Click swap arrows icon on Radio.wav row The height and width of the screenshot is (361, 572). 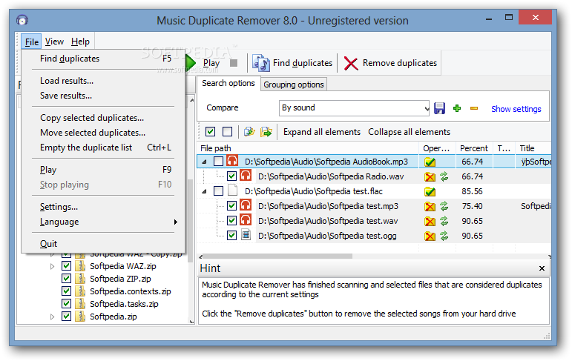coord(444,177)
